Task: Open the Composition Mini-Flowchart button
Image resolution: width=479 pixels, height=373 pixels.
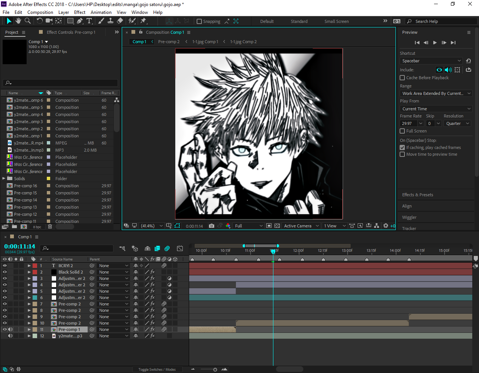Action: 122,248
